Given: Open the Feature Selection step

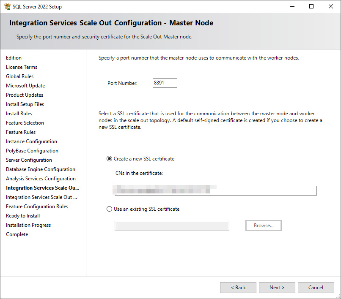Looking at the screenshot, I should point(25,122).
